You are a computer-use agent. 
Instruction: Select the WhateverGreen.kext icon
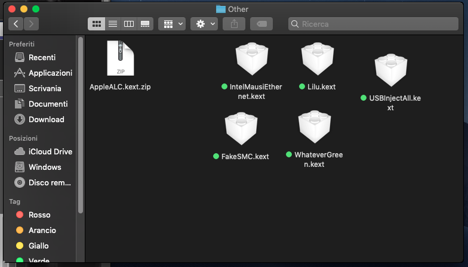coord(315,126)
